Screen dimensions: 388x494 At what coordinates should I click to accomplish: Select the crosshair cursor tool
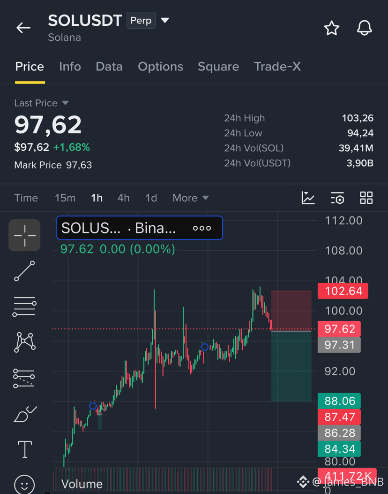[24, 235]
